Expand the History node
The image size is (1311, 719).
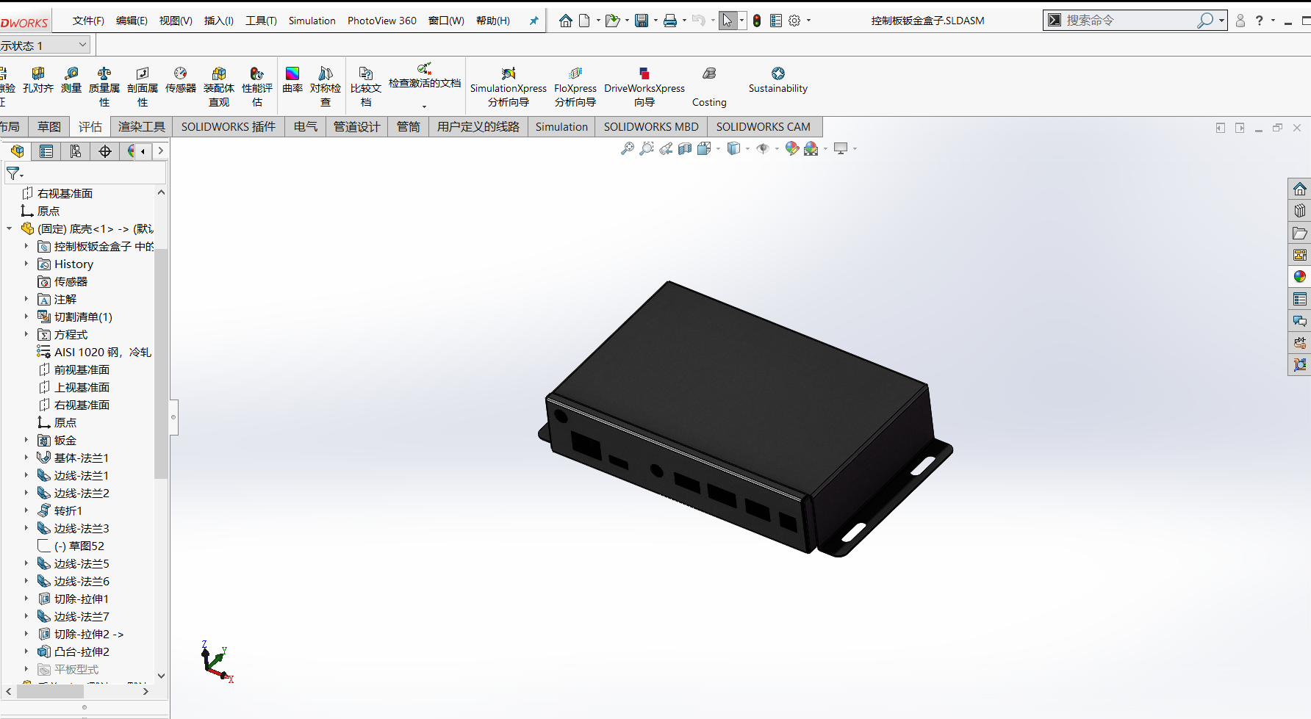(26, 264)
